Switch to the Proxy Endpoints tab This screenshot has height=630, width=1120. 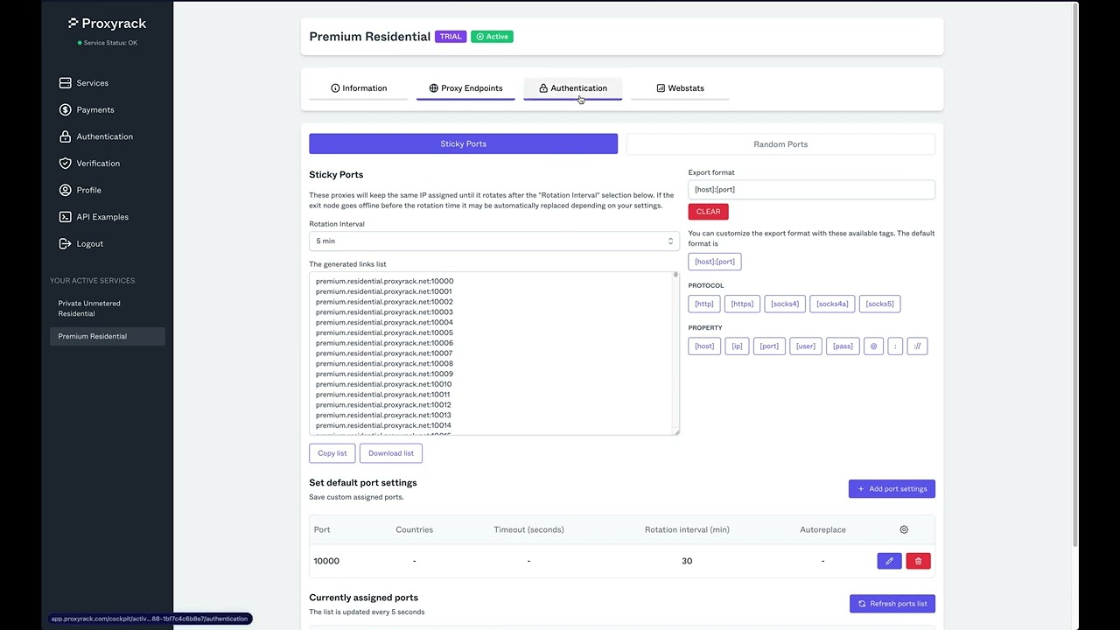click(465, 88)
